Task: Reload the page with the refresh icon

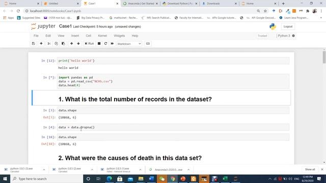Action: click(x=18, y=11)
